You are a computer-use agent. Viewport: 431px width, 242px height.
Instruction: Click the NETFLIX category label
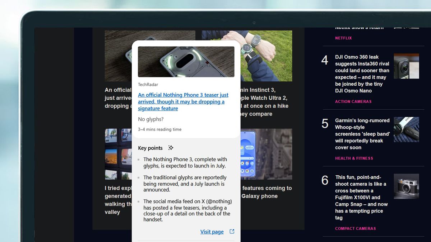pyautogui.click(x=343, y=38)
